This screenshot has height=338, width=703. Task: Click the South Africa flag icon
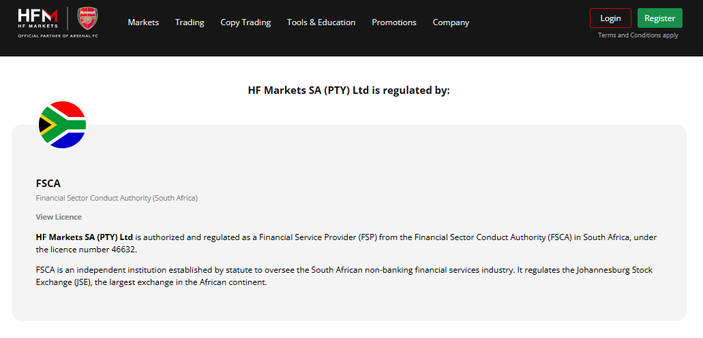(62, 124)
